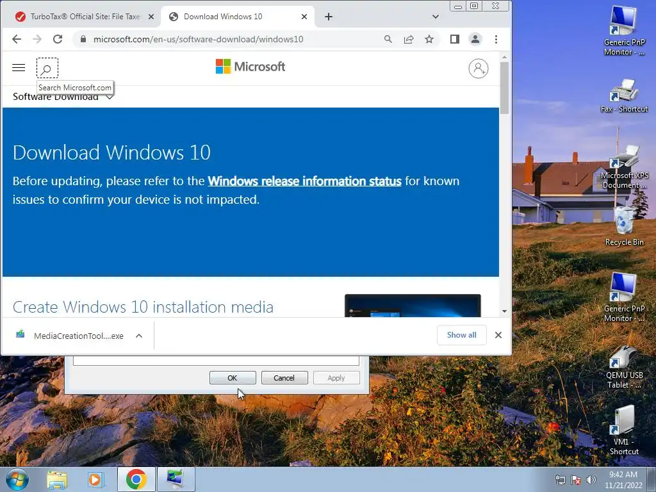
Task: Open a new Chrome tab
Action: point(329,17)
